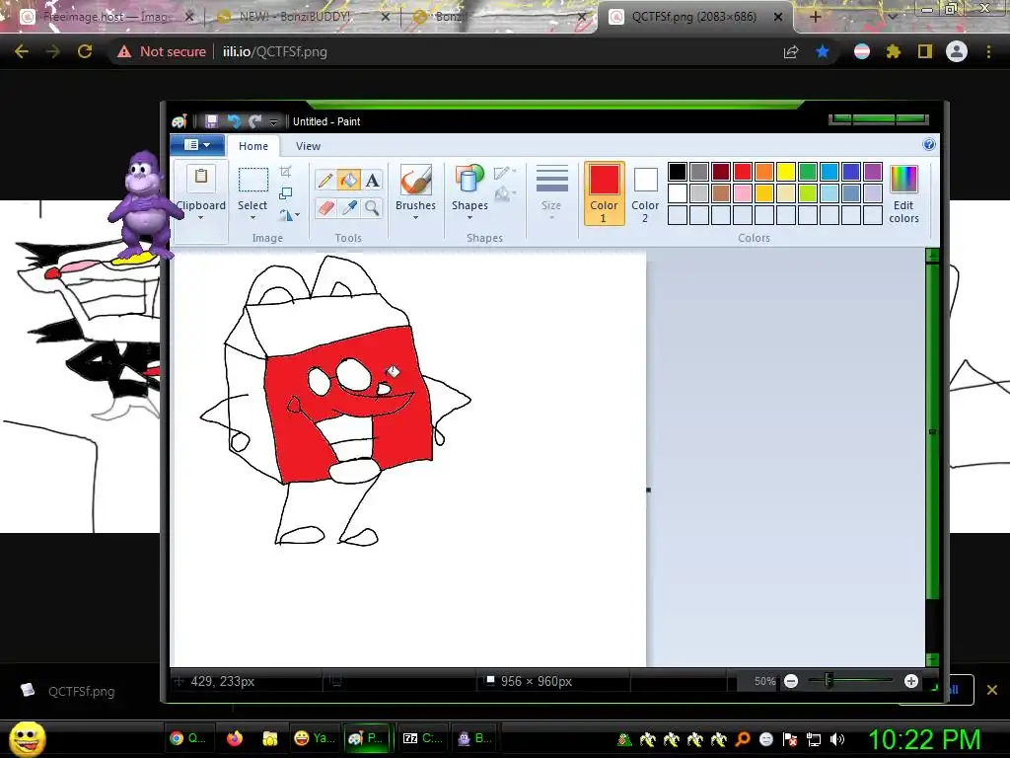Click the volume speaker tray icon
1010x758 pixels.
(837, 739)
